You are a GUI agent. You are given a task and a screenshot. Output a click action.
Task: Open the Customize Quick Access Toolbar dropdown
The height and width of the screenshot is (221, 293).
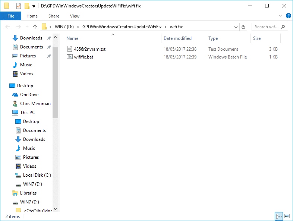tap(34, 6)
